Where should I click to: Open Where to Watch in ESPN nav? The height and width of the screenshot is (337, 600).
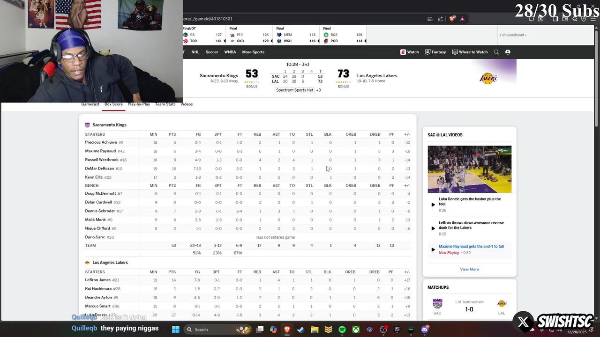(x=470, y=52)
